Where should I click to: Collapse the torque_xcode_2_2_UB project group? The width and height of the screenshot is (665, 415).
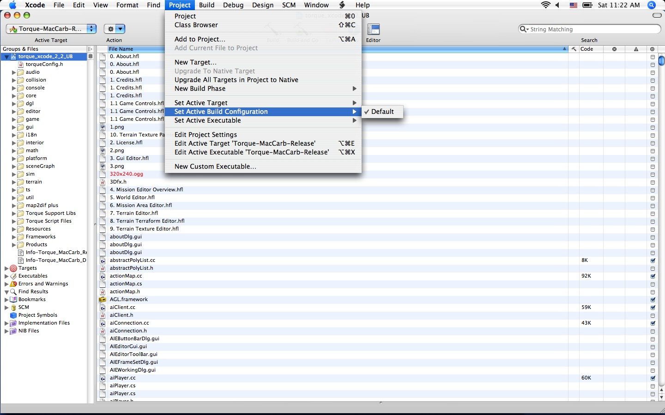(6, 57)
